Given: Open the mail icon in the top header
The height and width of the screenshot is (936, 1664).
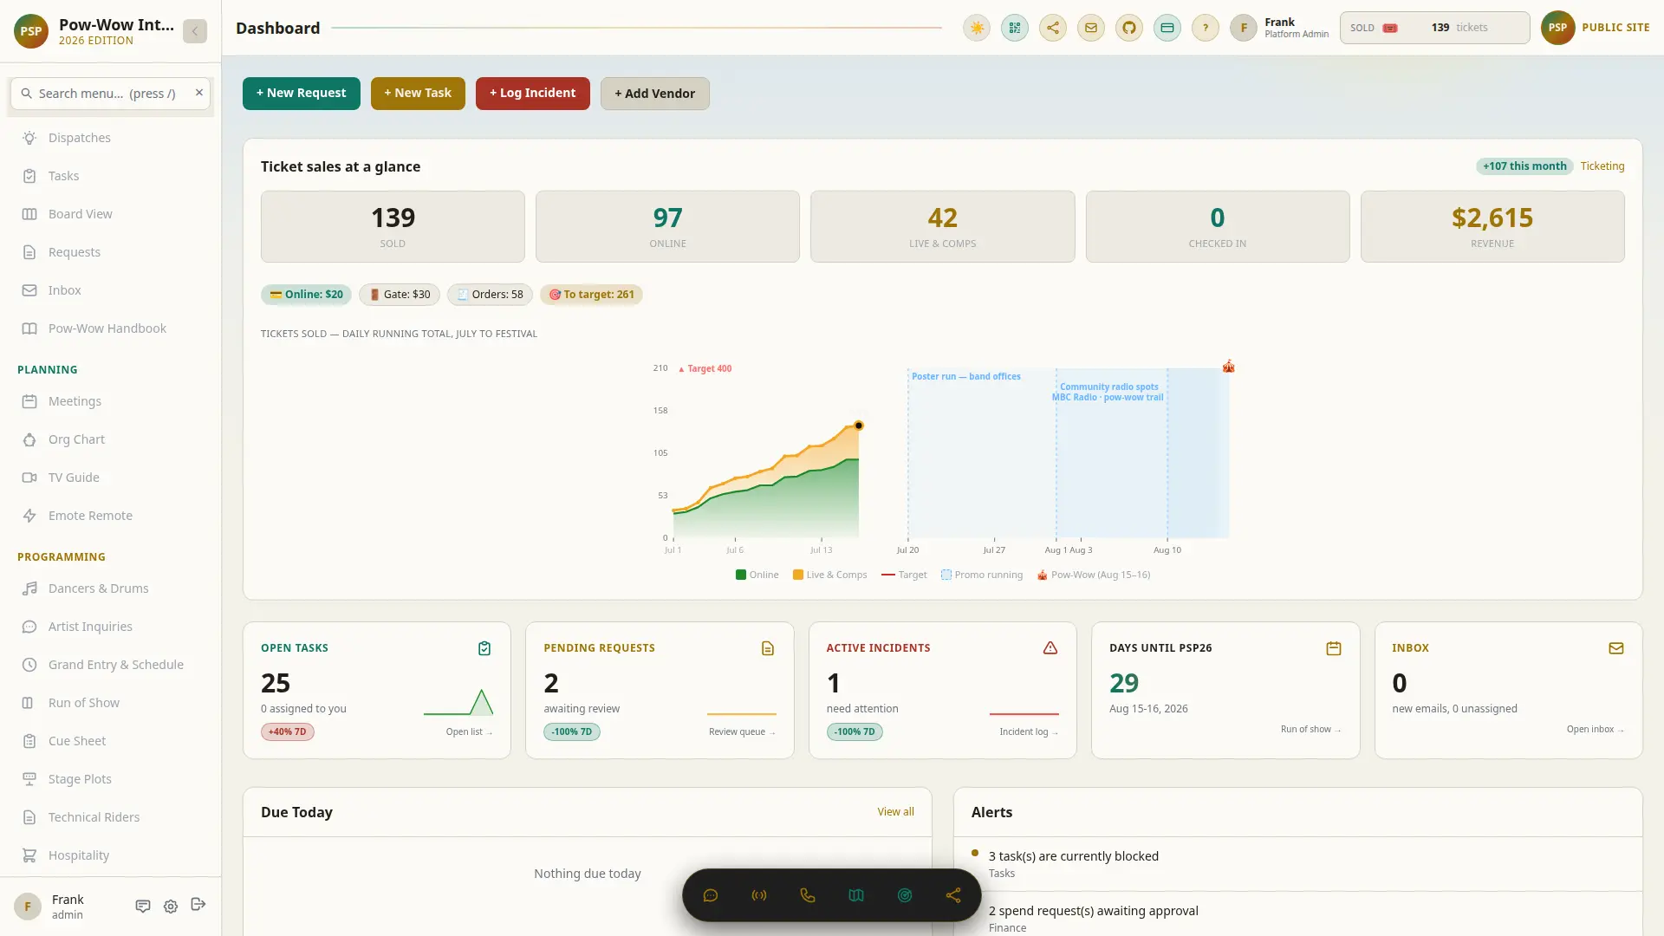Looking at the screenshot, I should tap(1091, 28).
